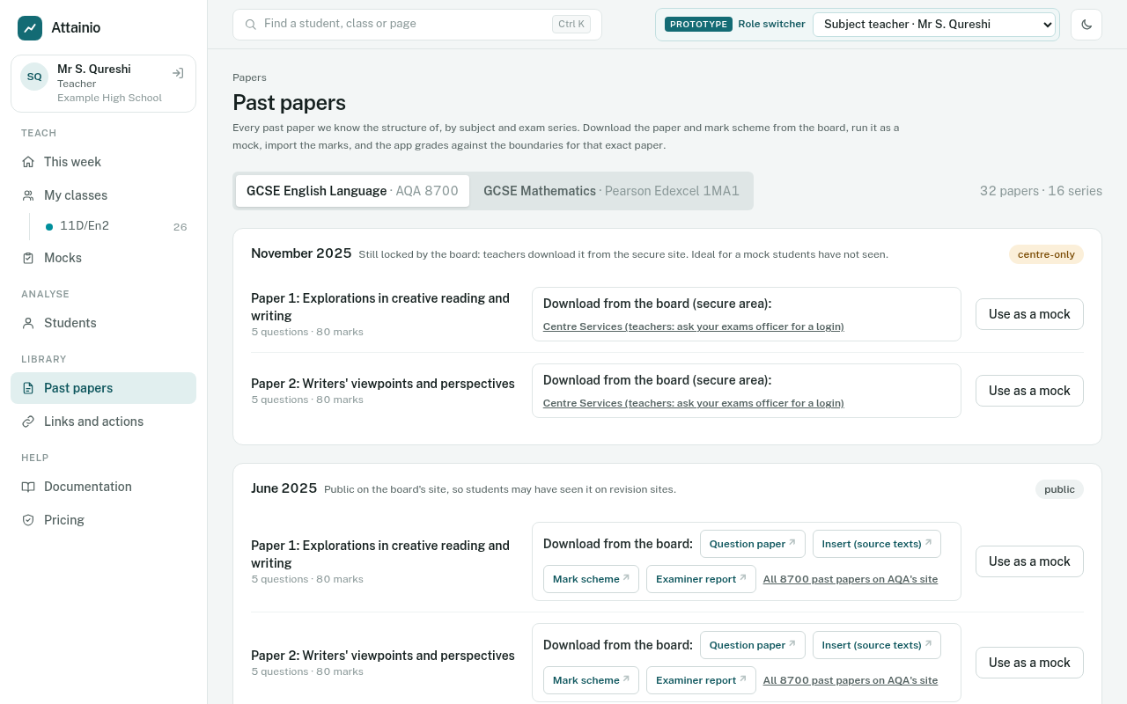Open June 2025 Paper 2 Insert (source texts)
The width and height of the screenshot is (1127, 704).
[x=877, y=645]
